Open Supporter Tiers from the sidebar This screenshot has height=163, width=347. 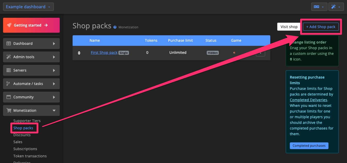point(27,121)
